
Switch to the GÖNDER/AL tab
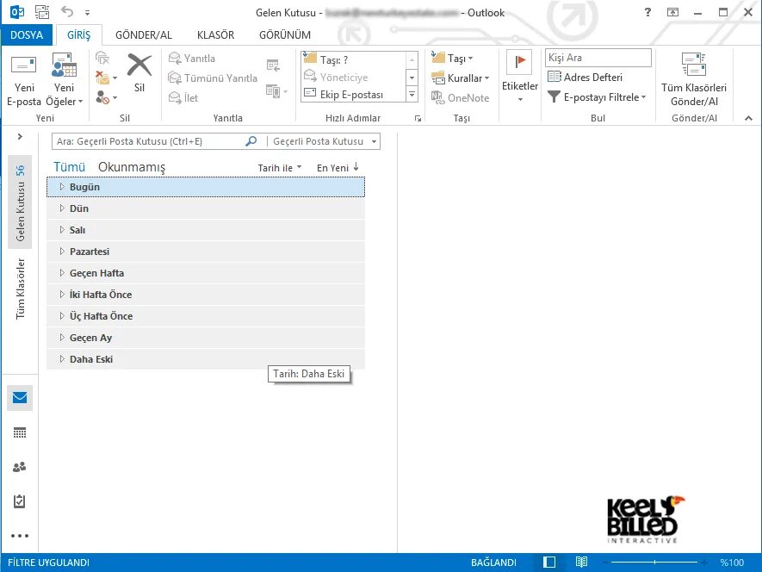click(x=144, y=35)
